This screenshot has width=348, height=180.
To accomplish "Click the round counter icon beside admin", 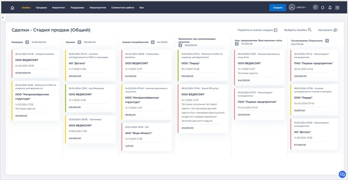I will [316, 7].
